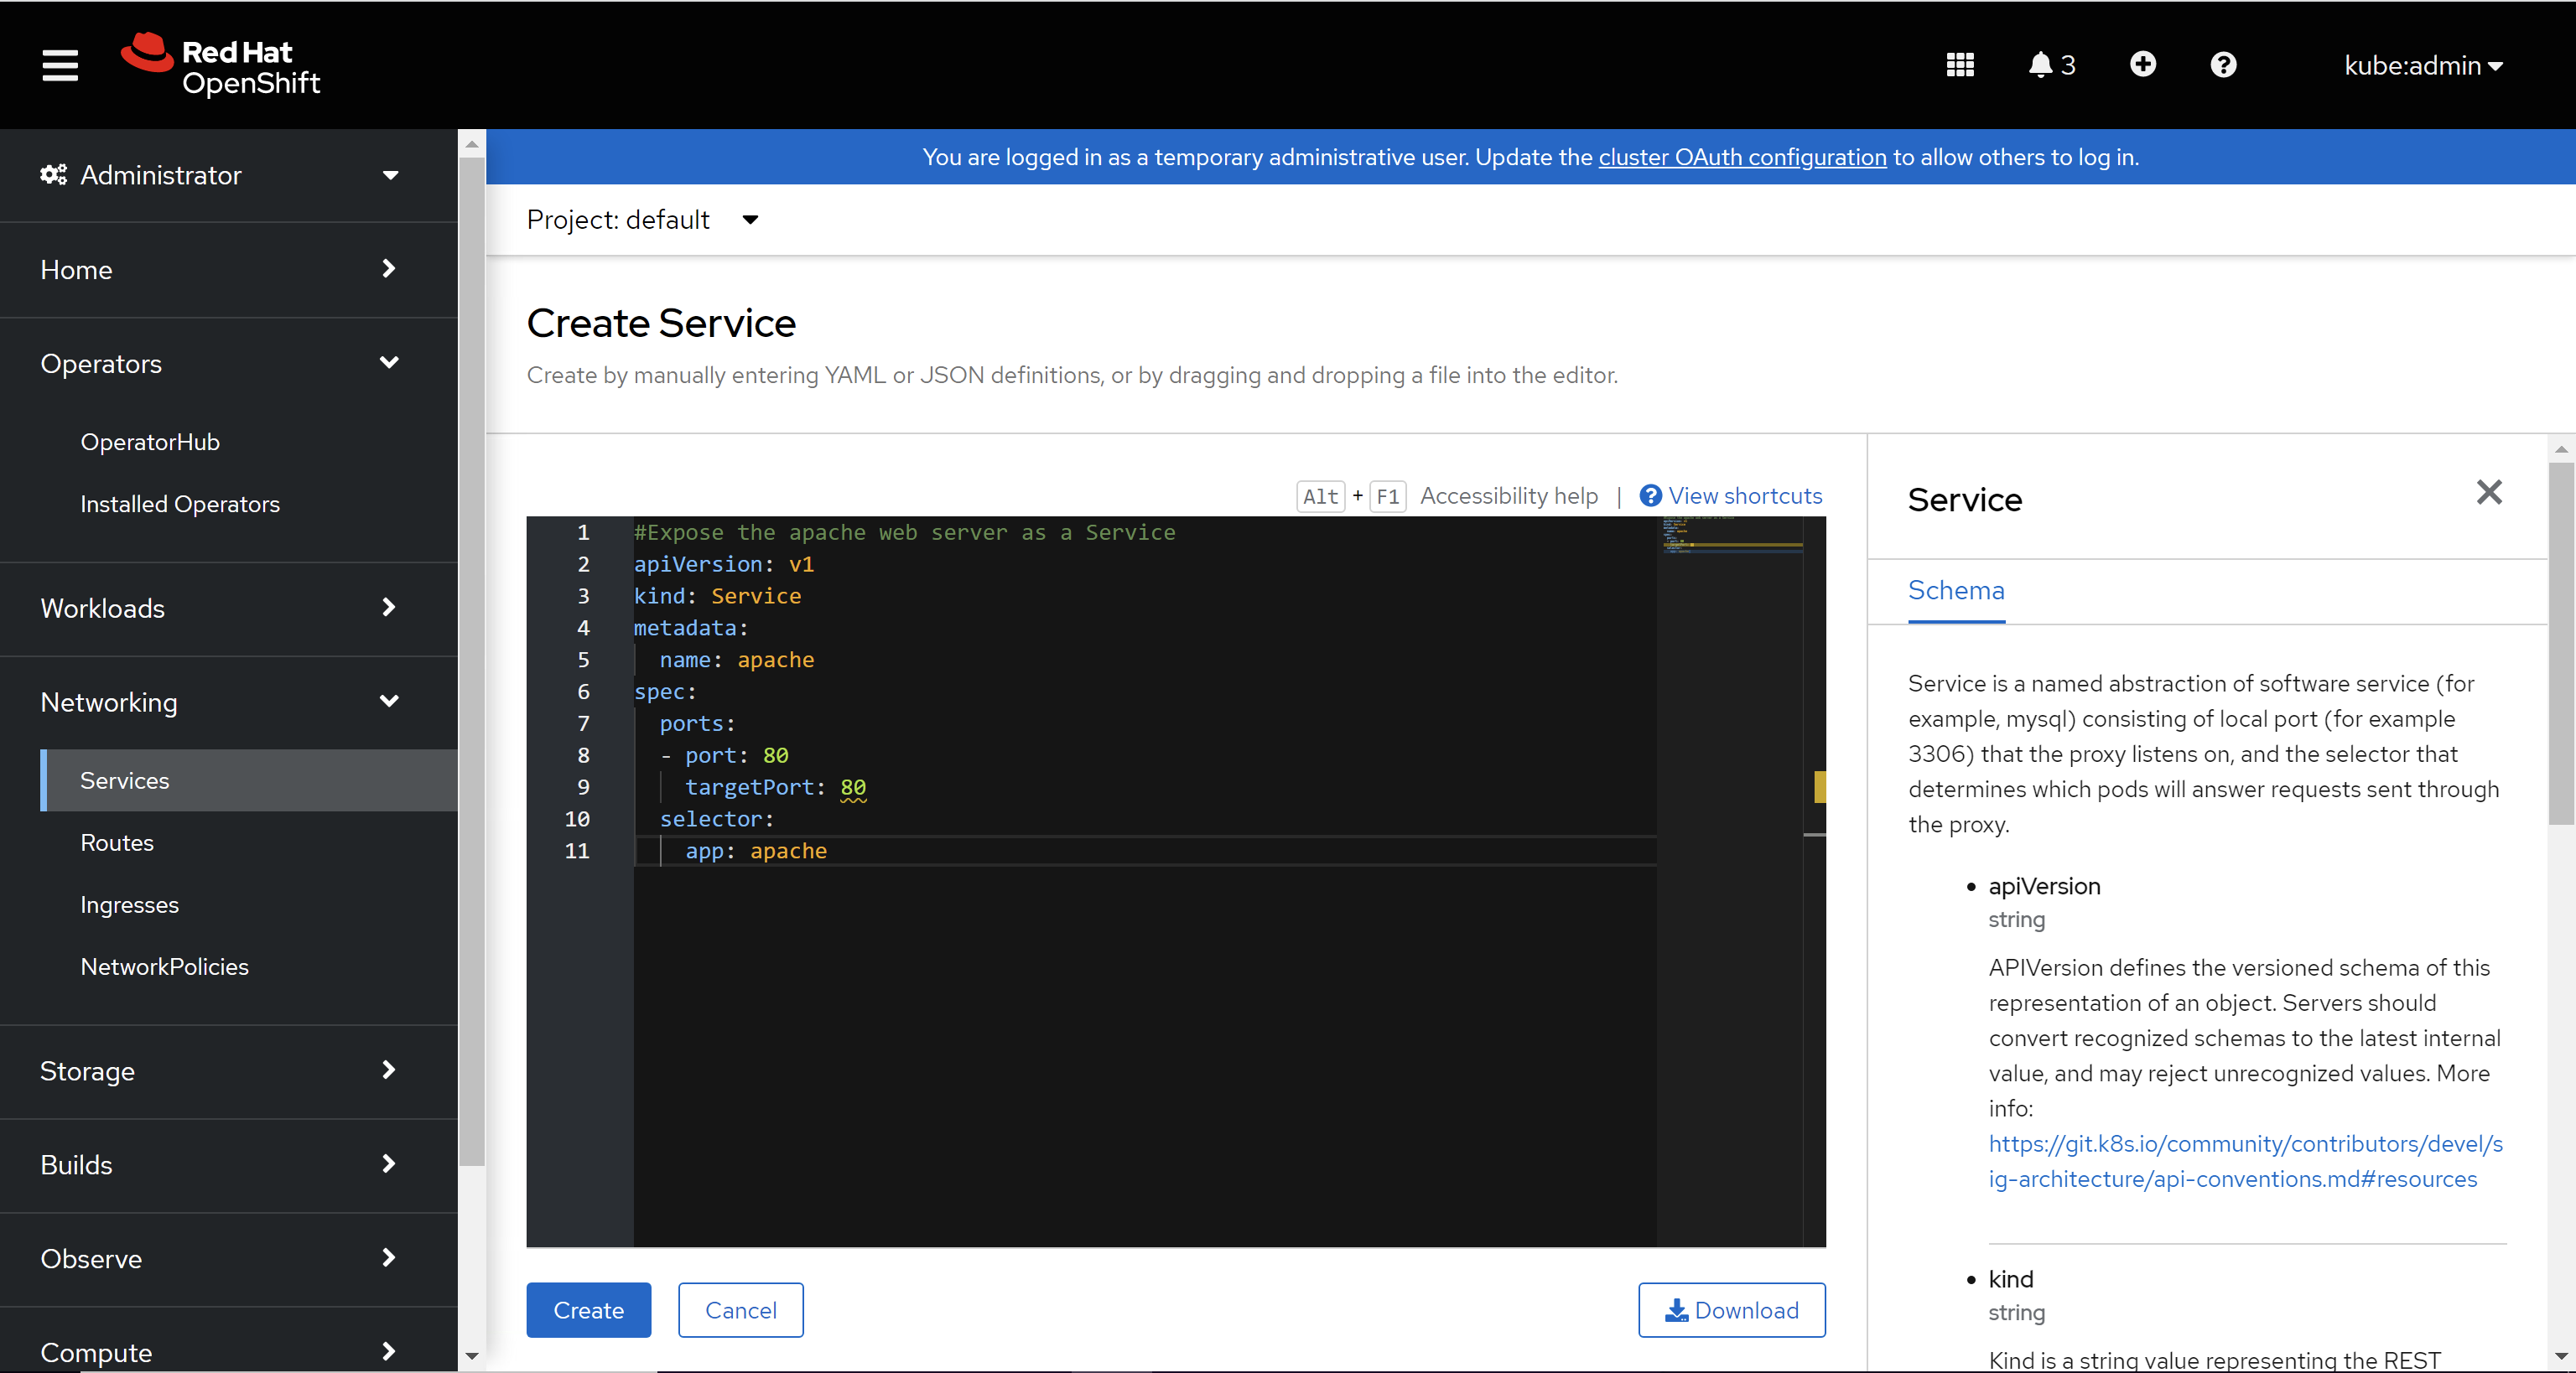Screen dimensions: 2576x1373
Task: Expand the Builds navigation section
Action: (220, 1165)
